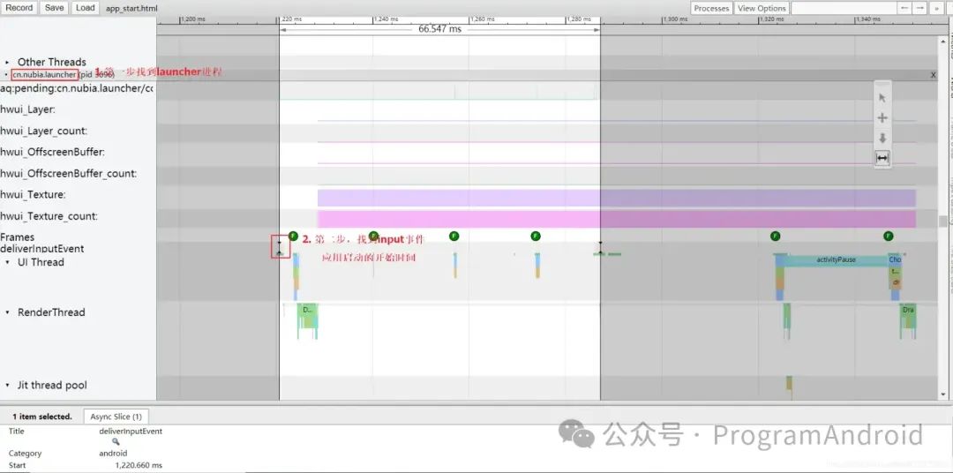
Task: Open the Async Slice (1) tab
Action: pyautogui.click(x=116, y=417)
